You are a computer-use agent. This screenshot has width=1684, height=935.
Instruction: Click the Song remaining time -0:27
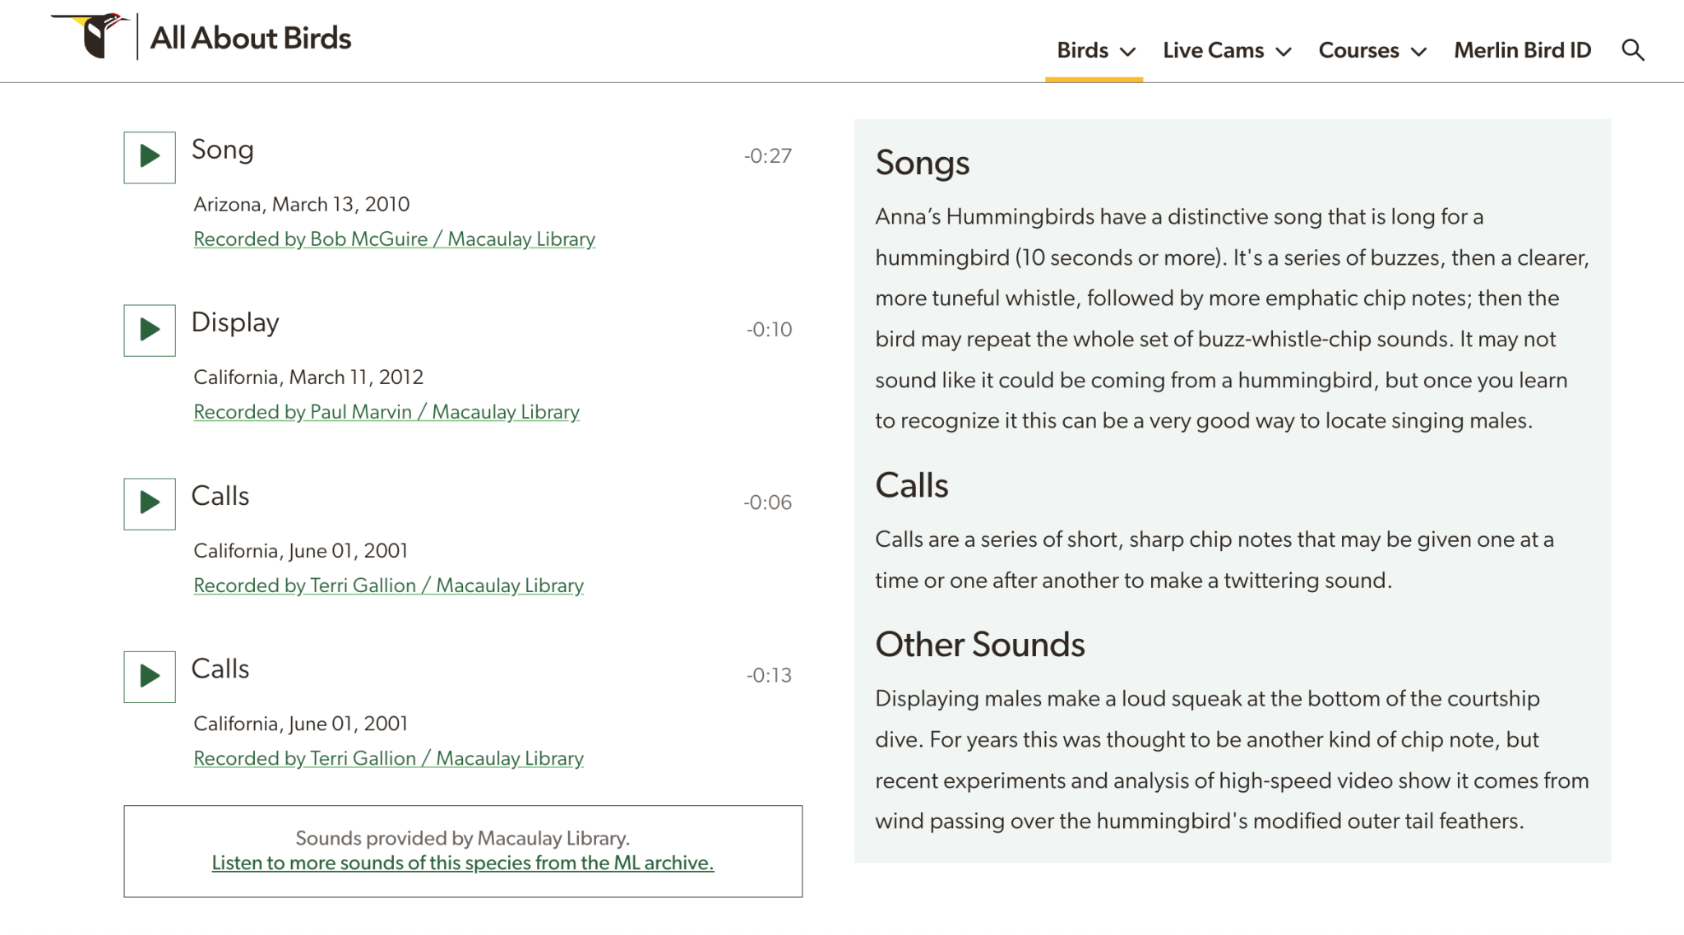point(767,156)
